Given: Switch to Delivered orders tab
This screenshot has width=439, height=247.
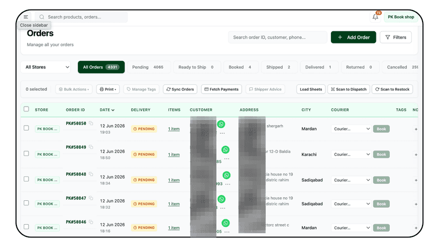Looking at the screenshot, I should [319, 67].
